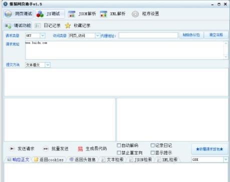Click the 清空当前 button
Viewport: 230px width, 182px height.
coord(216,35)
